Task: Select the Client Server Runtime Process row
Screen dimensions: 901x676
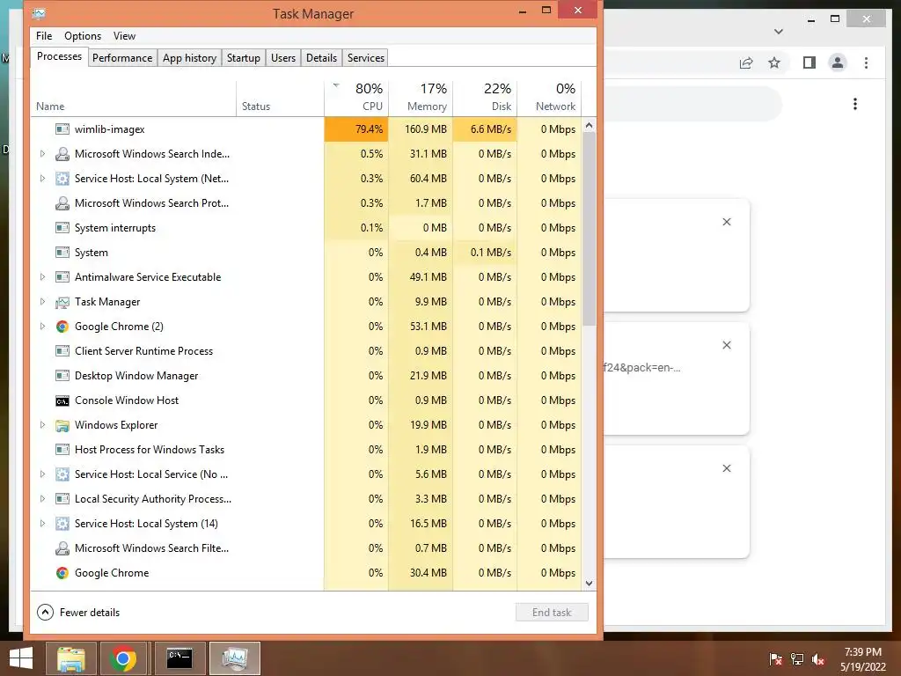Action: point(306,351)
